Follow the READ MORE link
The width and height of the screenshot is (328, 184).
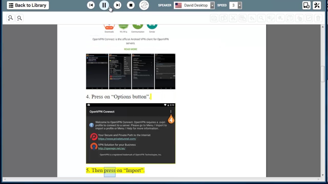[130, 49]
